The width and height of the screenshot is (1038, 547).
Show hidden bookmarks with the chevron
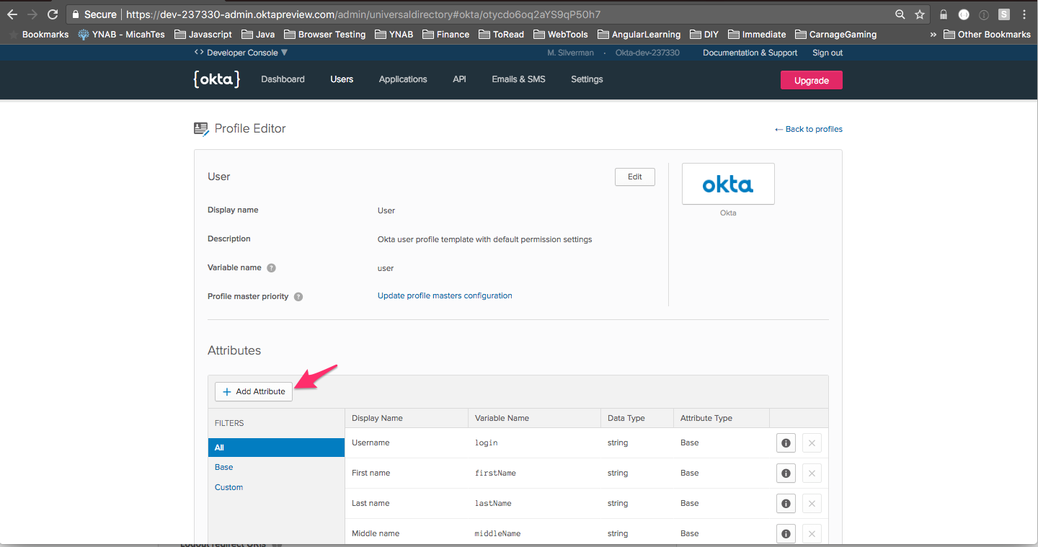(933, 35)
